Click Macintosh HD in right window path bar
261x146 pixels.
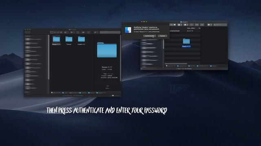(170, 66)
